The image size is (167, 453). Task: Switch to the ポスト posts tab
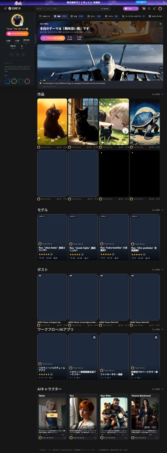(x=94, y=17)
